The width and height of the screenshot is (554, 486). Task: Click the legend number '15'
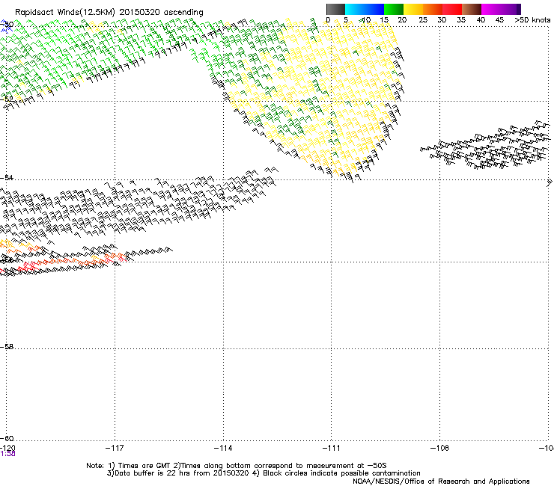(x=384, y=20)
